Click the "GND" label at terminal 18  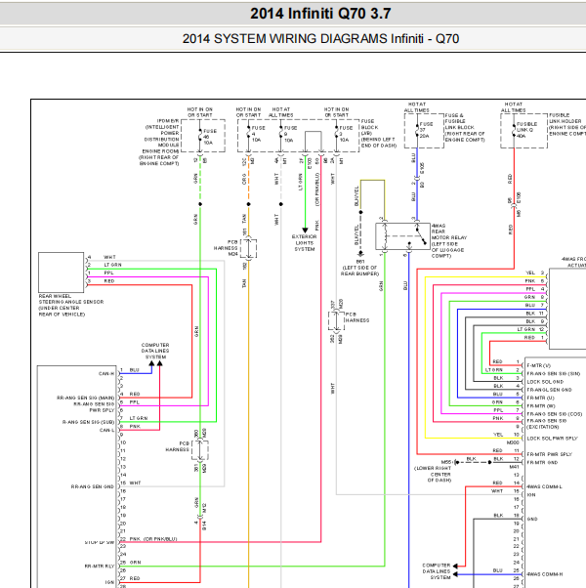(x=532, y=519)
